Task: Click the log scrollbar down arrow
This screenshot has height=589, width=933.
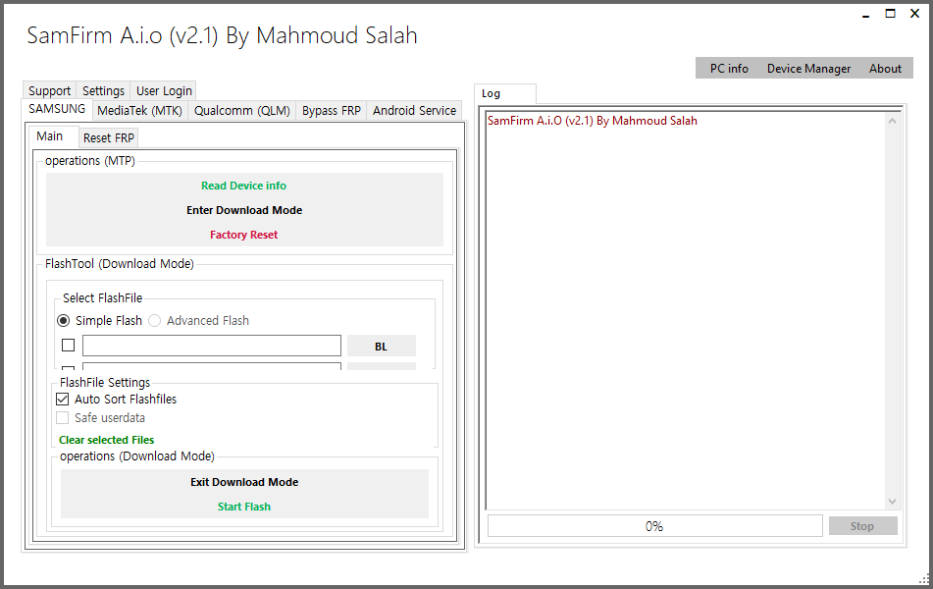Action: (x=892, y=502)
